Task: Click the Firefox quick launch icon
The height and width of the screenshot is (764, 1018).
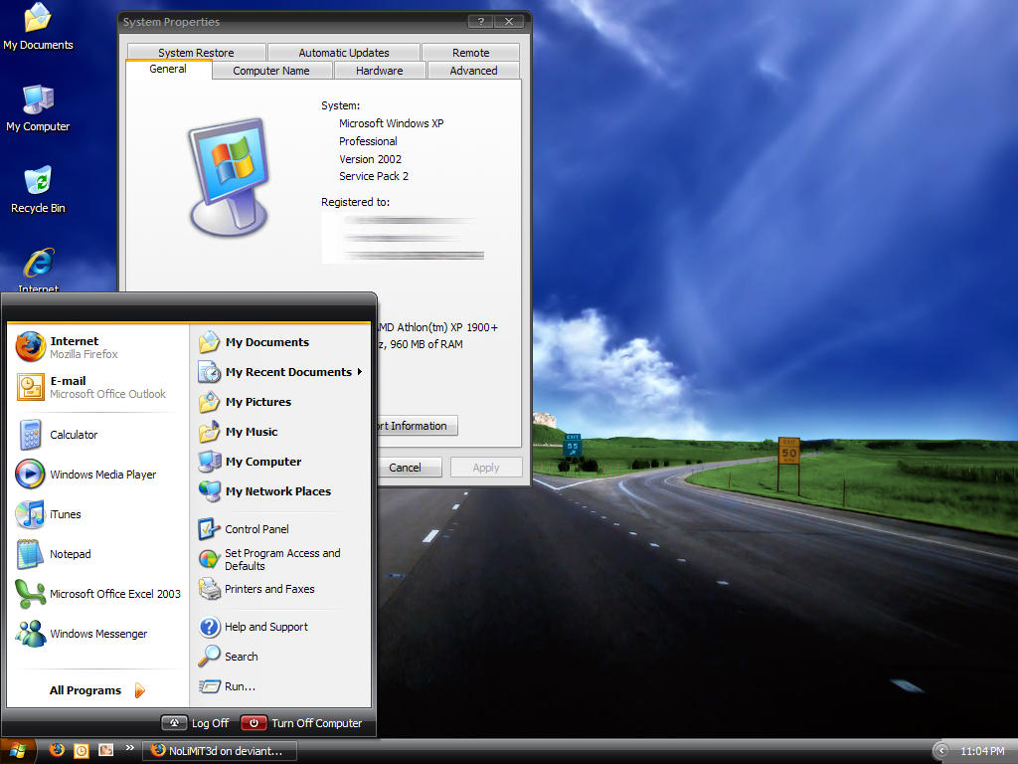Action: [x=57, y=750]
